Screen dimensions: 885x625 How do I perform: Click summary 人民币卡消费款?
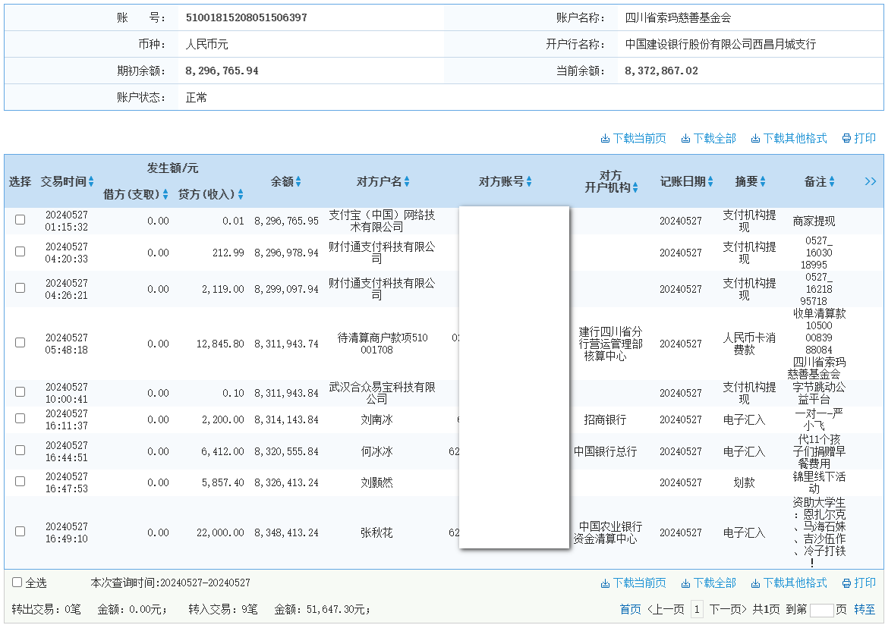point(749,344)
